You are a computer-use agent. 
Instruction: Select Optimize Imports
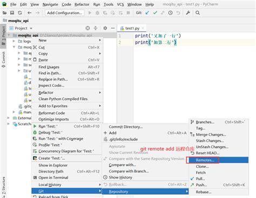click(68, 119)
